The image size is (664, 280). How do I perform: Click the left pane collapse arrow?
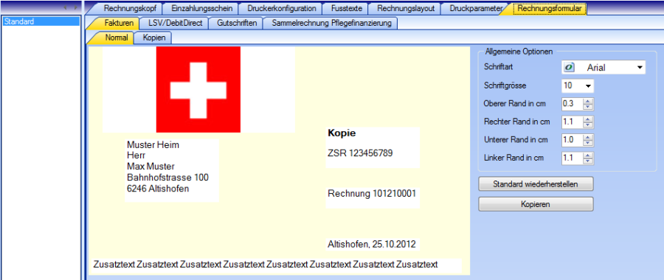pyautogui.click(x=65, y=7)
